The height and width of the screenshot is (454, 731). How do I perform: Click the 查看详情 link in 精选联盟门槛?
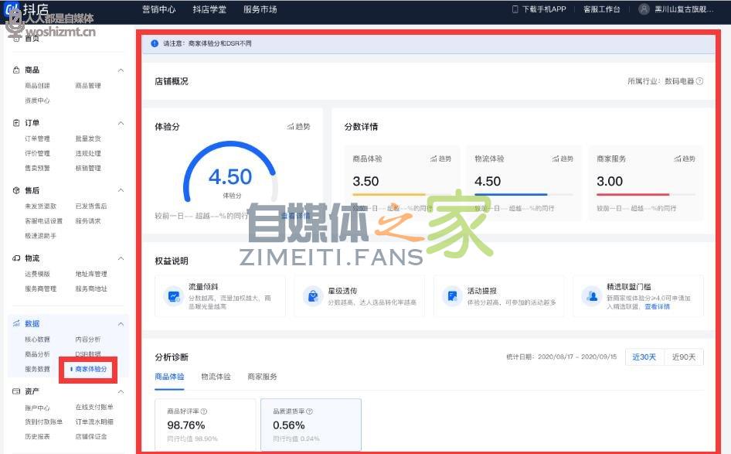tap(657, 307)
